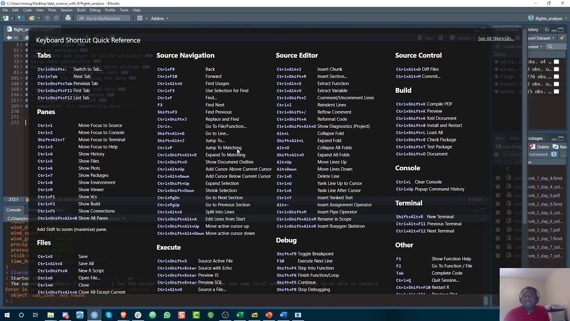Click See All Shortcuts link
The image size is (570, 321).
pyautogui.click(x=496, y=38)
